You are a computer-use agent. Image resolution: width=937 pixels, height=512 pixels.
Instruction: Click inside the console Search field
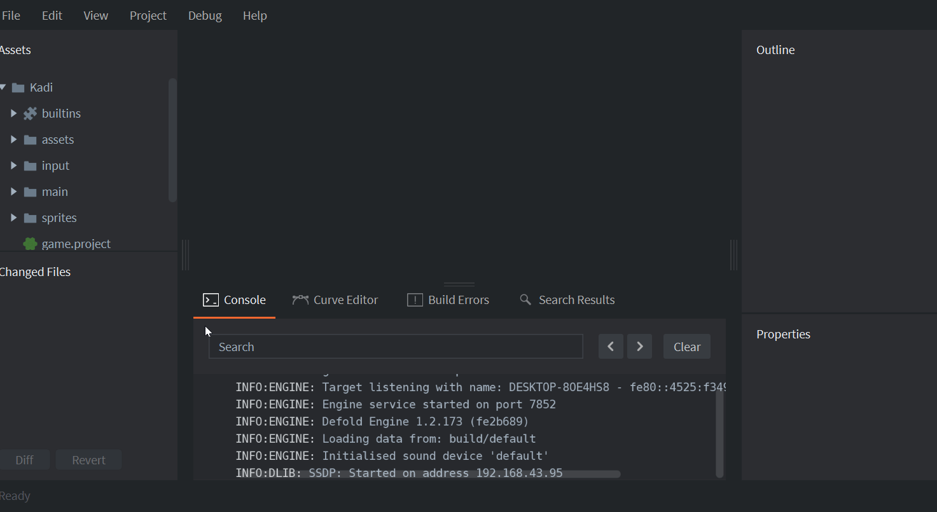click(x=396, y=346)
